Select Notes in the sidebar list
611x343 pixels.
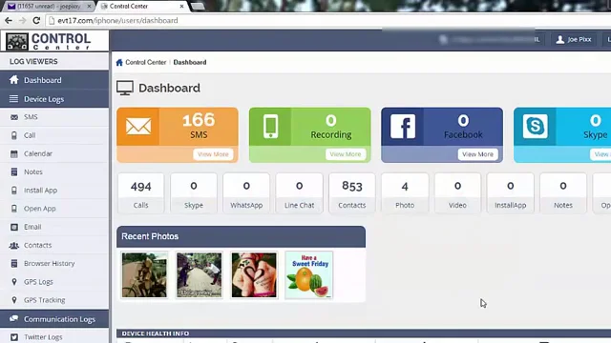pos(54,171)
